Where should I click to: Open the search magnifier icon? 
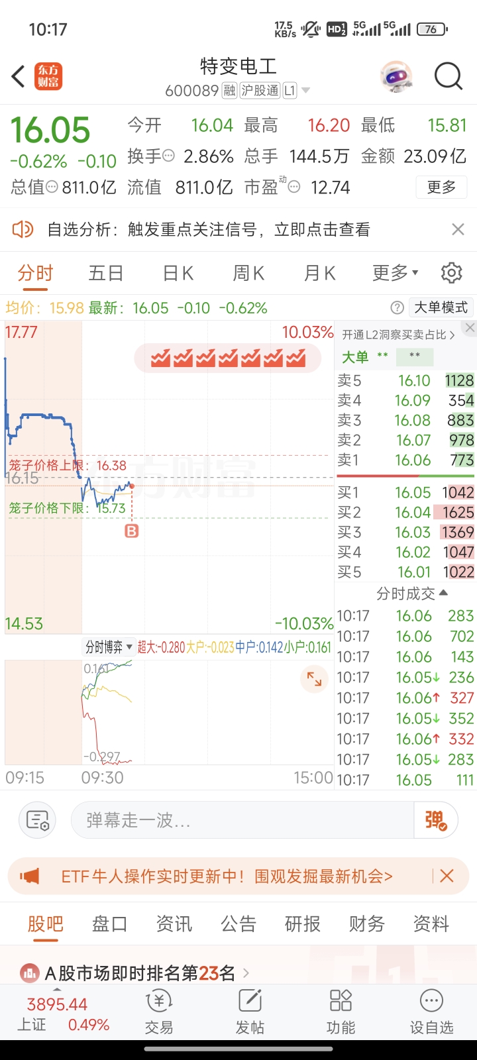coord(448,77)
